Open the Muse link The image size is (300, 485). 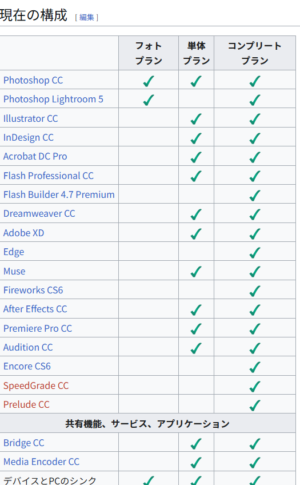(x=14, y=271)
